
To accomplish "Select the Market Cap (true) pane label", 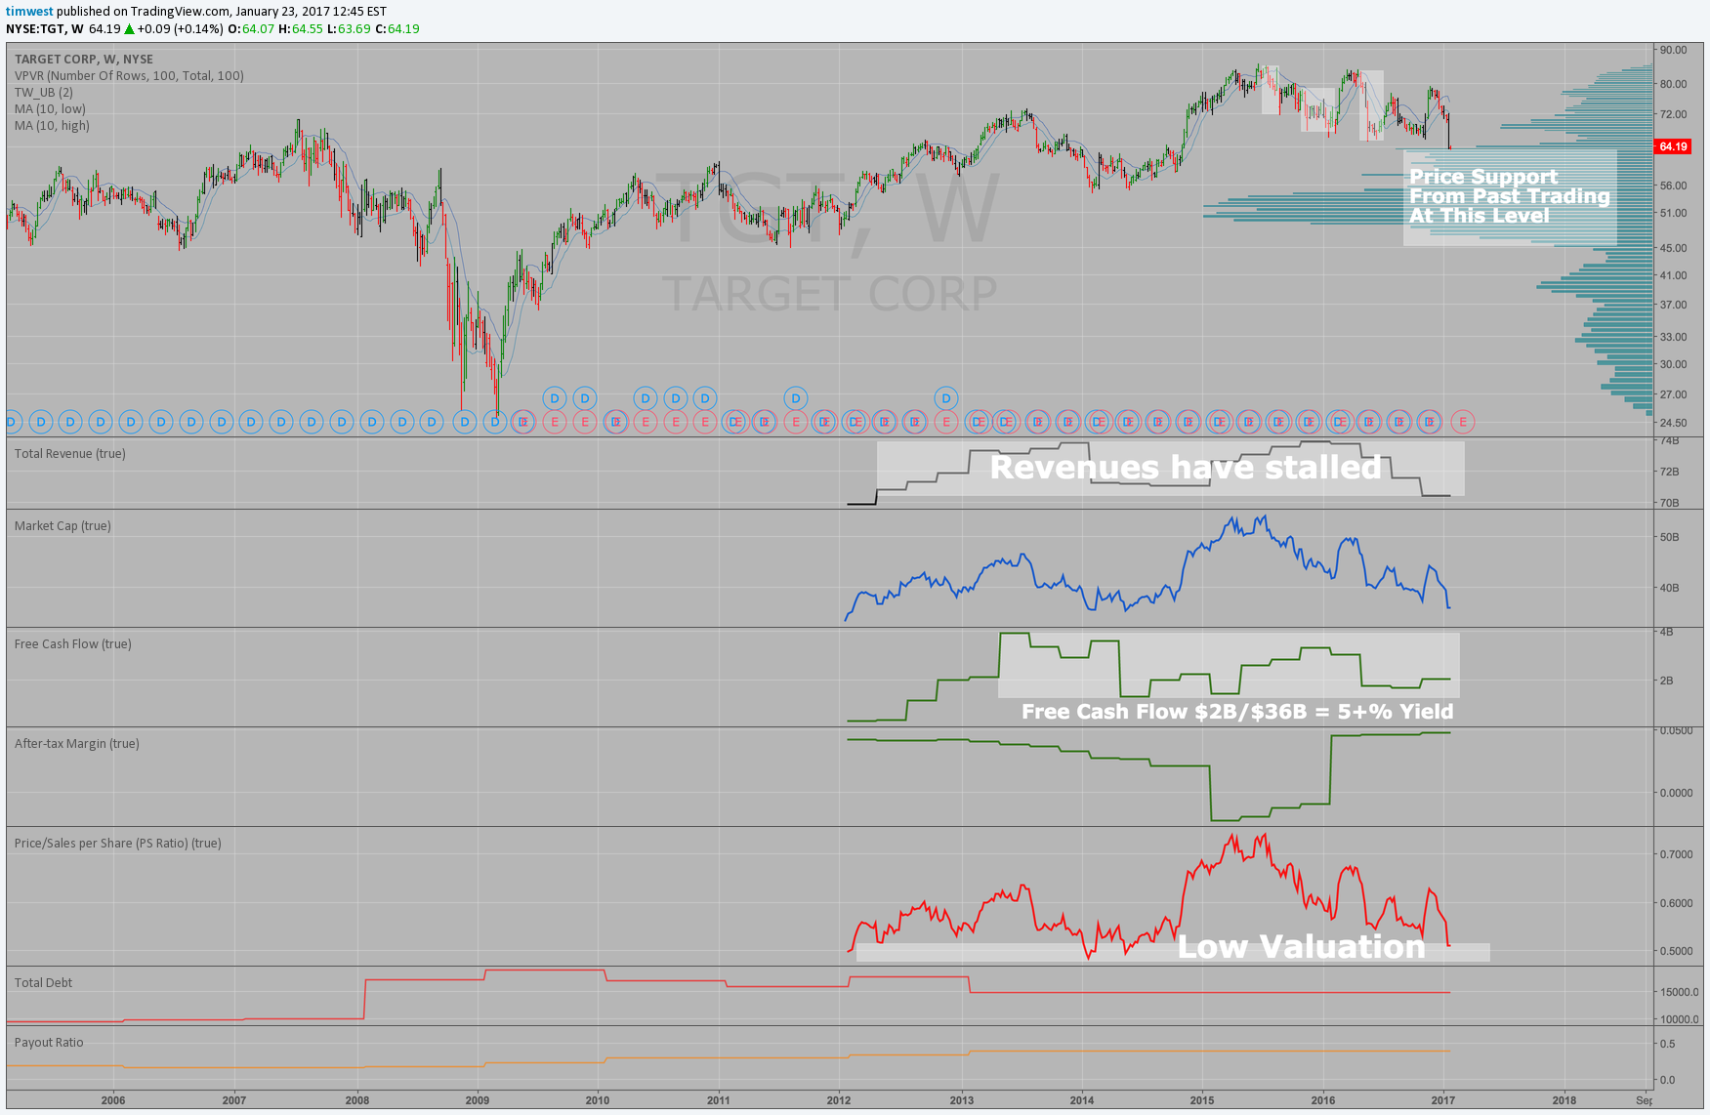I will click(63, 526).
